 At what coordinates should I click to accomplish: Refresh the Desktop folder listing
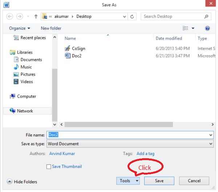click(132, 17)
